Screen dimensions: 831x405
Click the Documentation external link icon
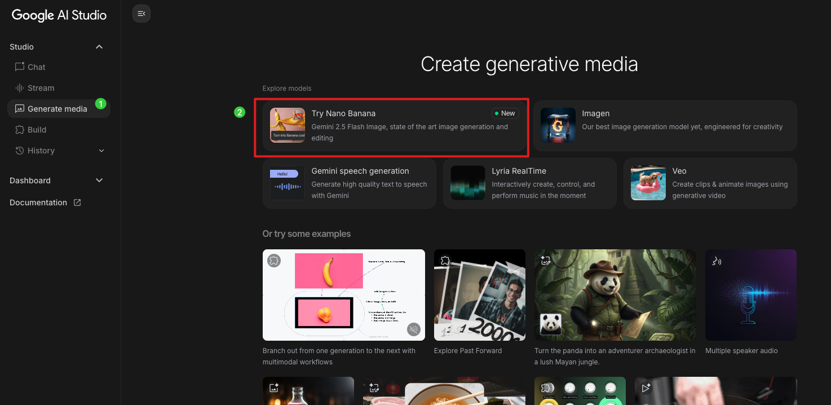tap(77, 202)
